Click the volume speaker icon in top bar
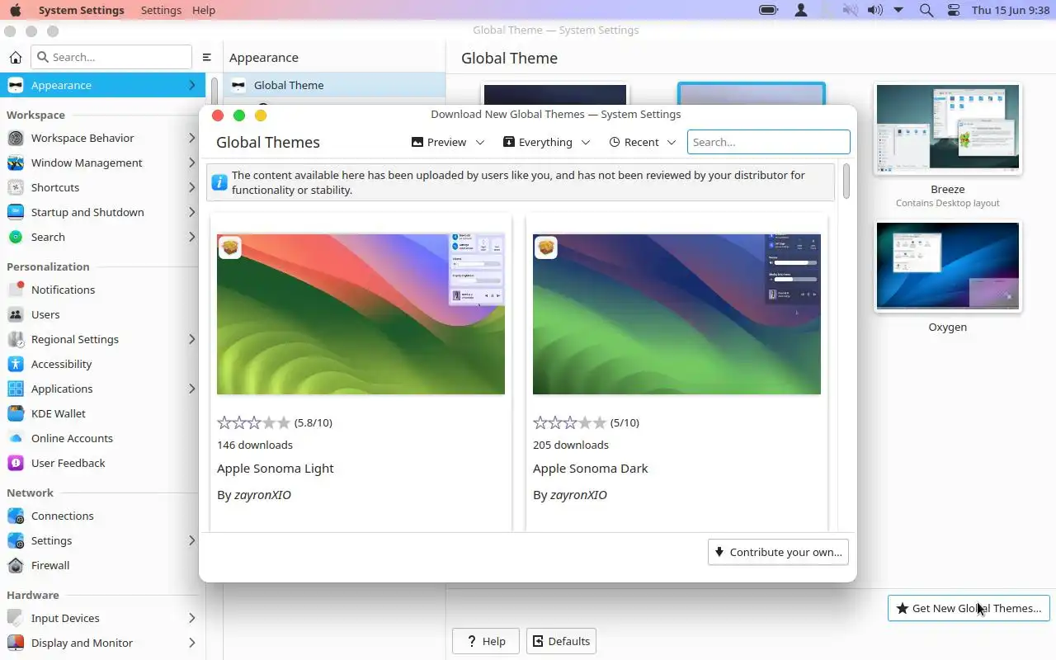The image size is (1056, 660). pyautogui.click(x=875, y=10)
